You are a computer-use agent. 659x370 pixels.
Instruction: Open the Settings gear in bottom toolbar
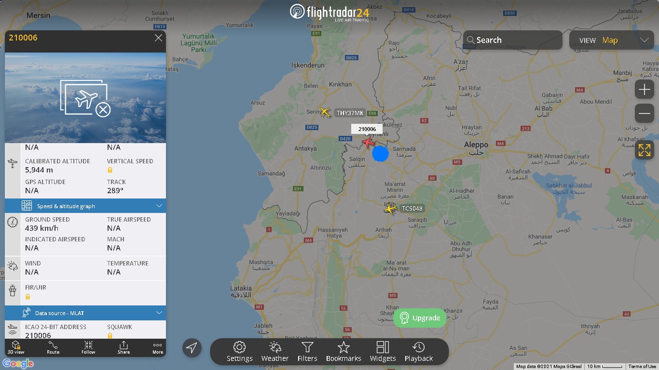coord(239,352)
